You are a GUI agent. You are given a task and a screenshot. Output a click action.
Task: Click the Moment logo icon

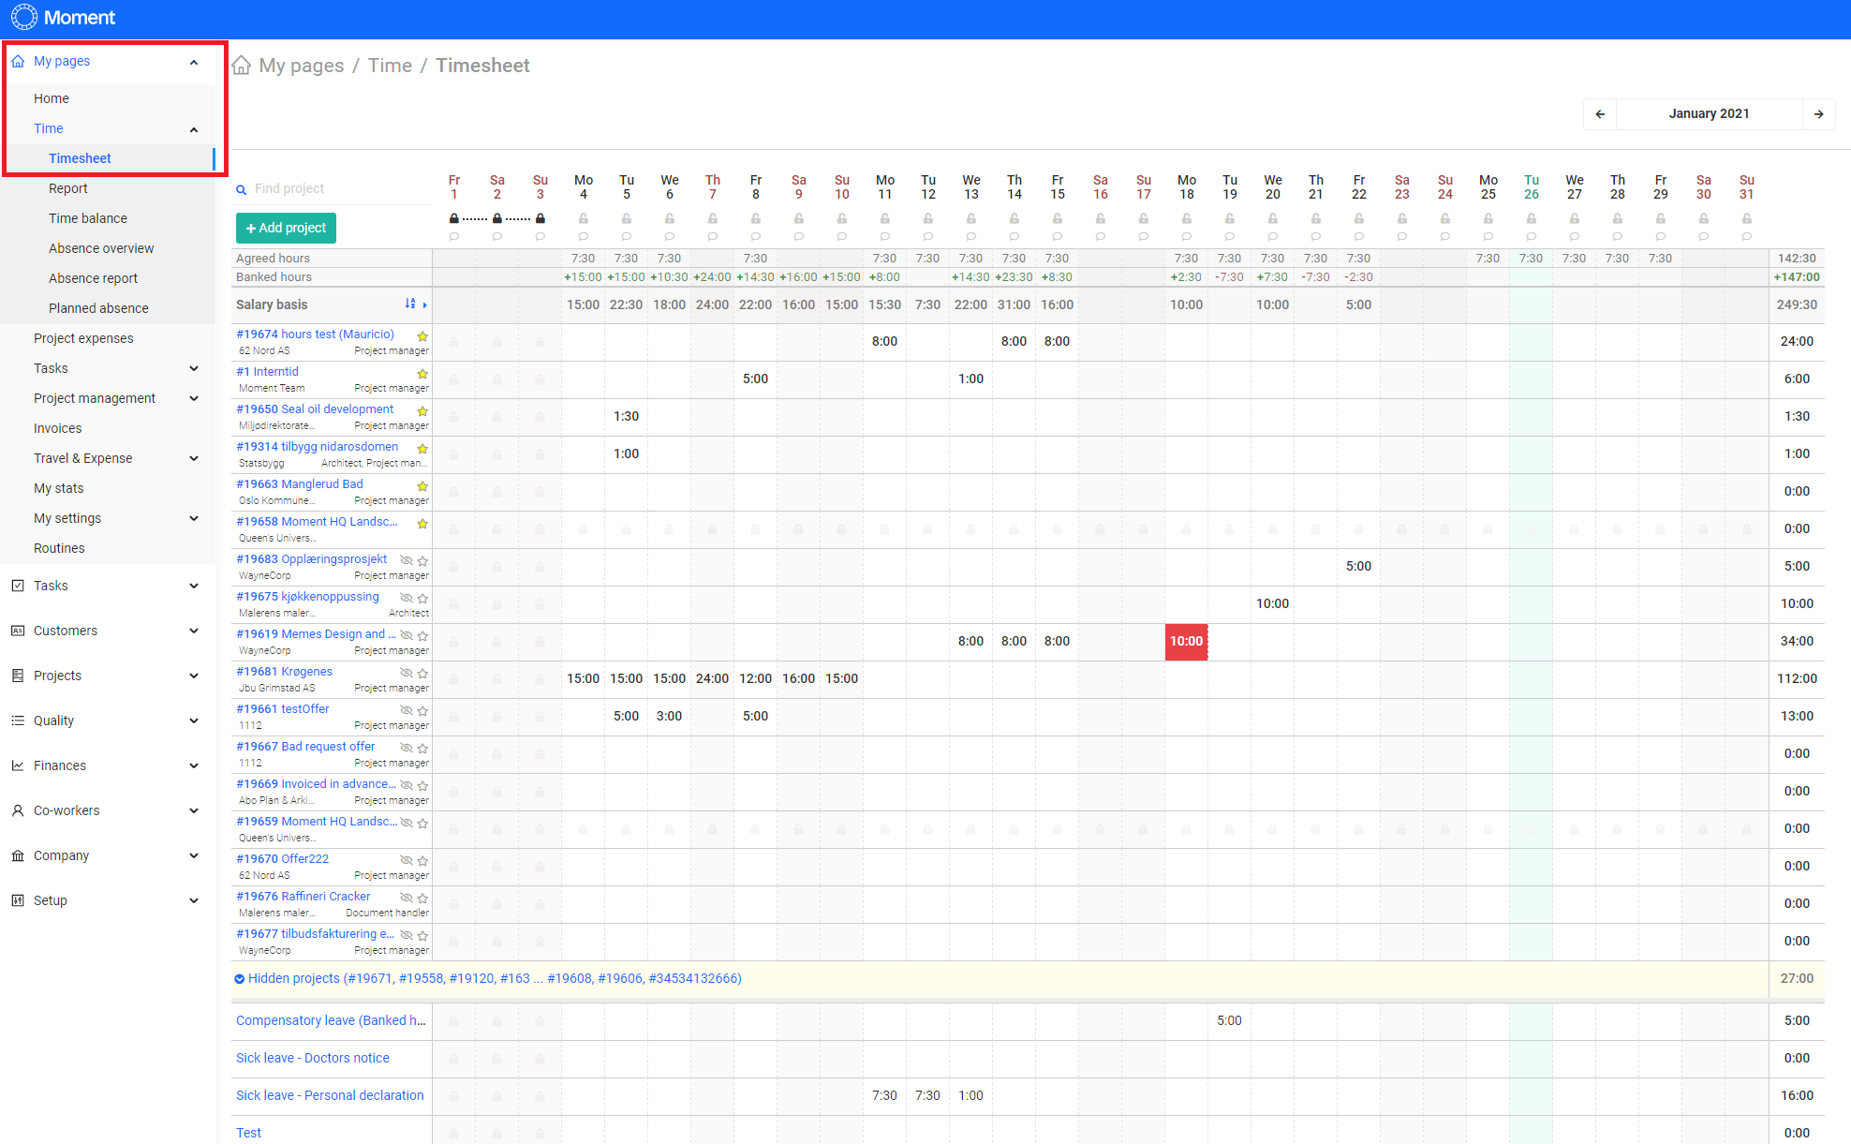click(23, 17)
